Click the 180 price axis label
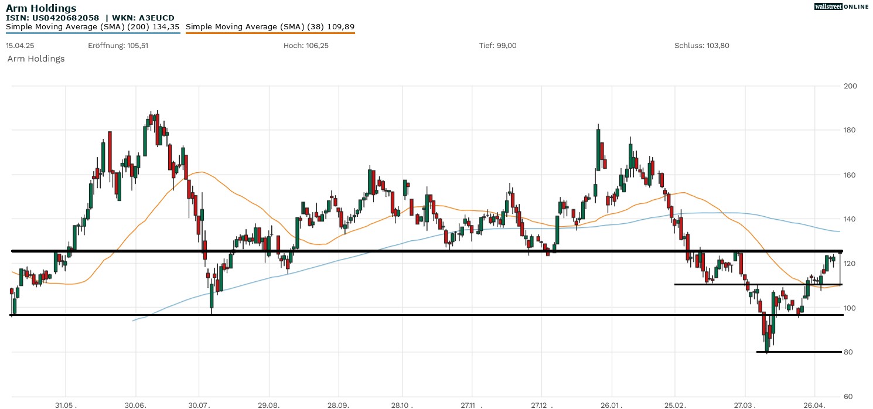The width and height of the screenshot is (873, 409). point(850,130)
